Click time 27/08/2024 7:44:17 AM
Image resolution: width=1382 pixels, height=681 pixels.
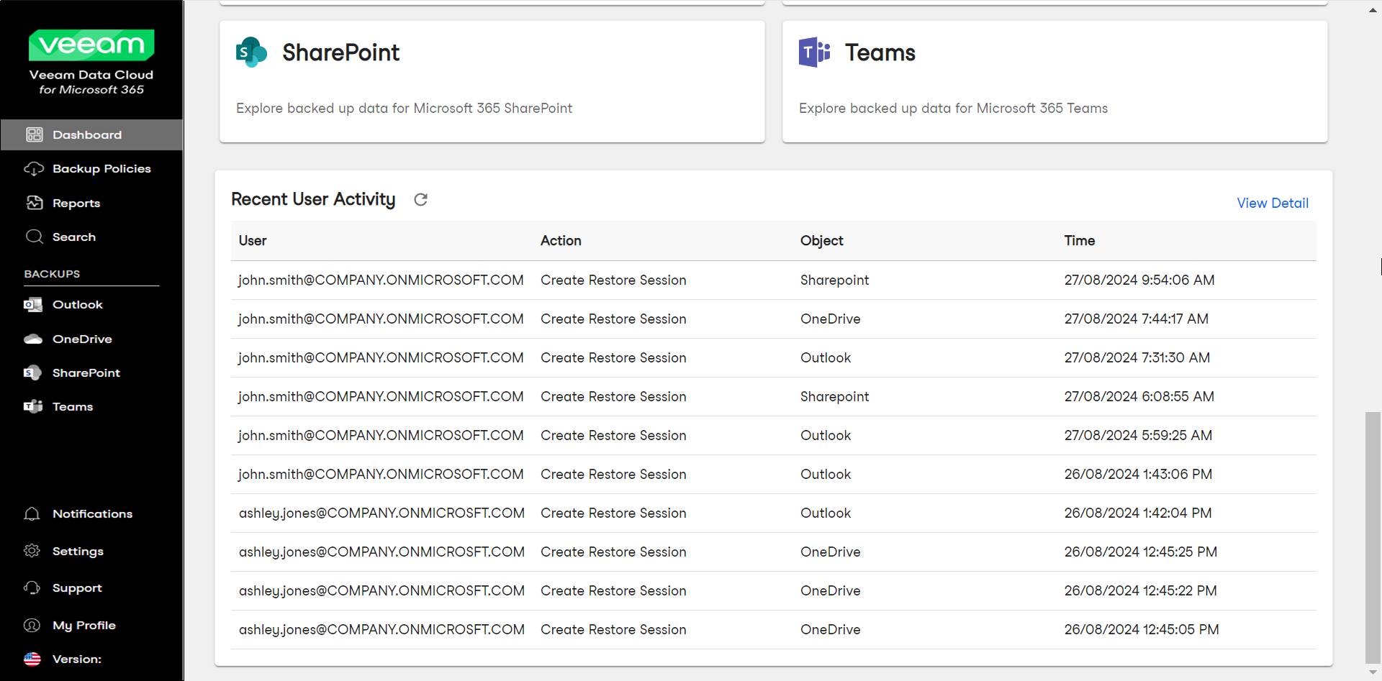coord(1137,319)
